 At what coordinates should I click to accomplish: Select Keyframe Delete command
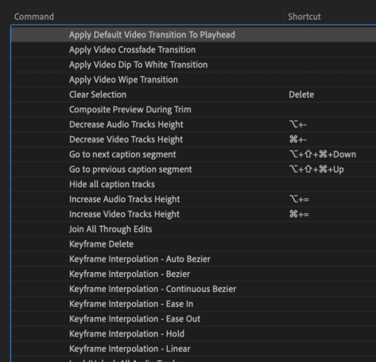click(x=101, y=244)
